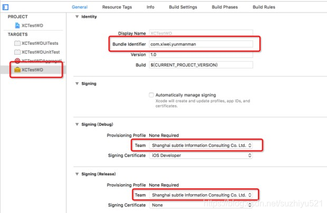Collapse the Identity section
Viewport: 327px width, 213px height.
pos(77,16)
